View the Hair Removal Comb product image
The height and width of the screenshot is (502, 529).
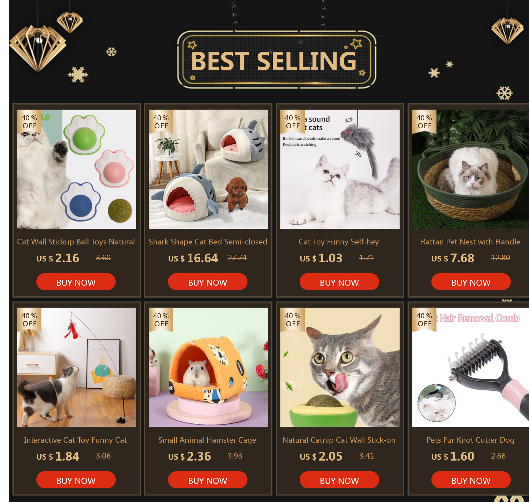pos(471,367)
